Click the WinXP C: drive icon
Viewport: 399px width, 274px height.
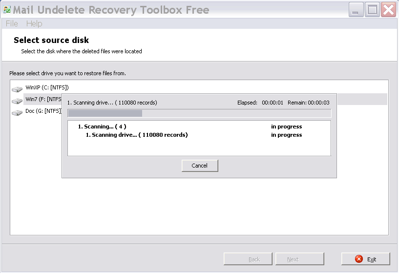tap(17, 89)
